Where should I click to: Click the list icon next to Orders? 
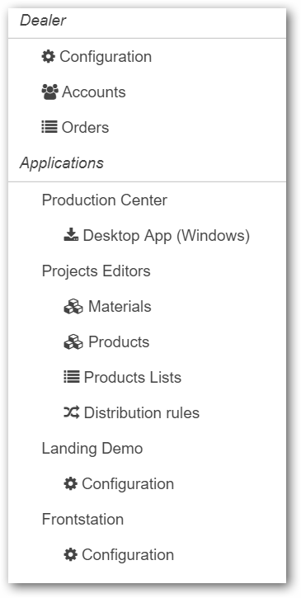49,127
